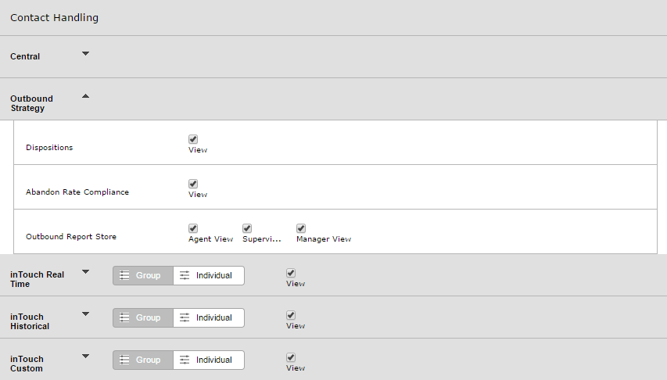Toggle Supervisor View checkbox for Outbound Report Store
Image resolution: width=667 pixels, height=380 pixels.
(247, 228)
